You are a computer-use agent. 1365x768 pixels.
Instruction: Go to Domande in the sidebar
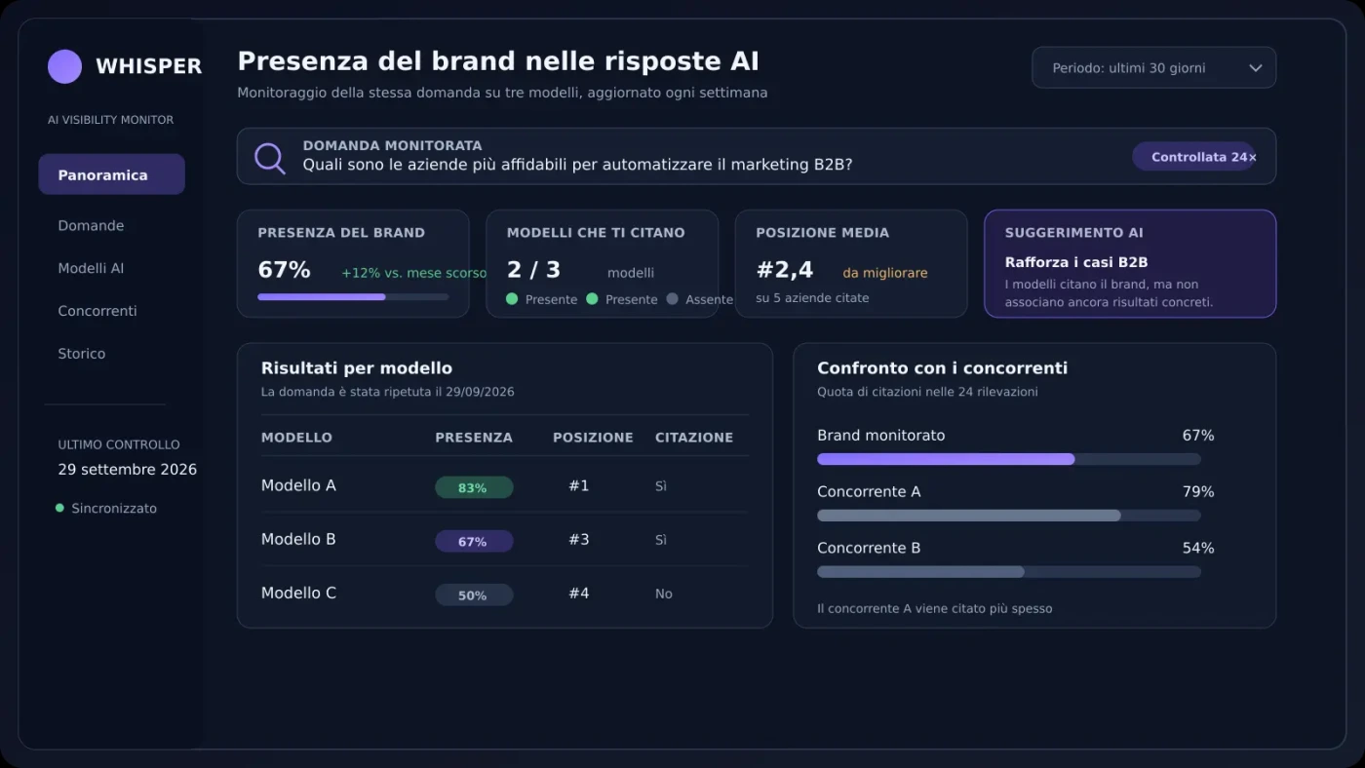coord(91,225)
